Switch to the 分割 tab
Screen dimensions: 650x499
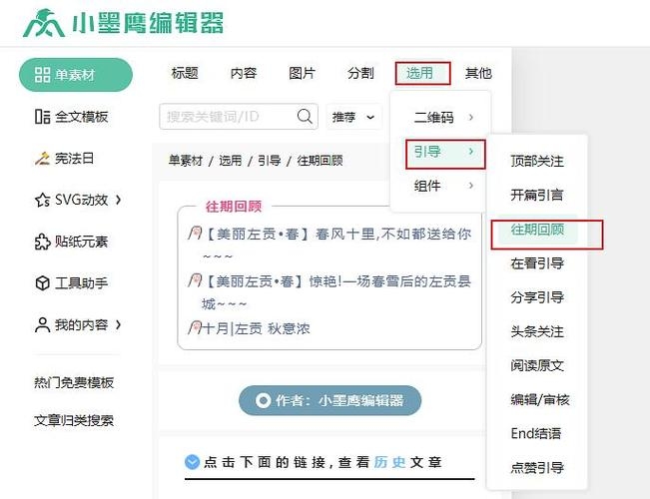[x=360, y=73]
